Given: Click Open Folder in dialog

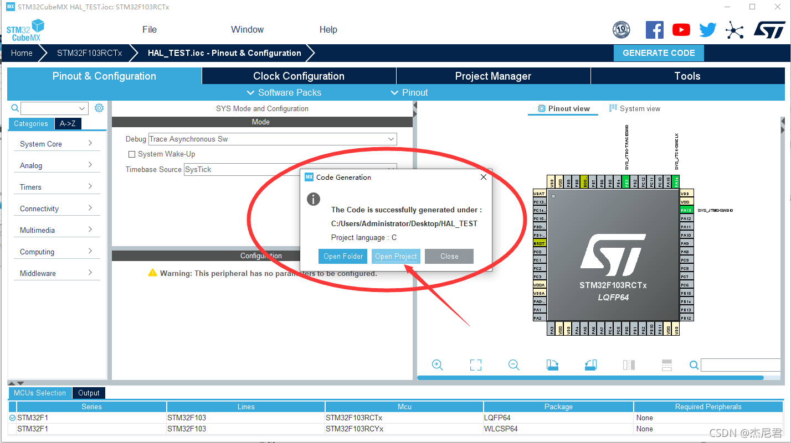Looking at the screenshot, I should click(x=343, y=257).
